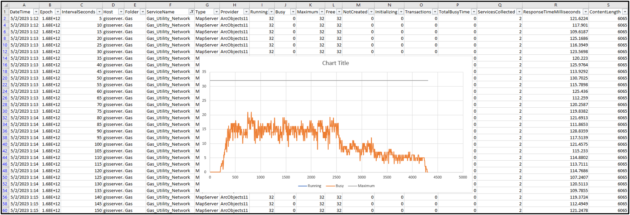630x215 pixels.
Task: Open the Maximum column filter dropdown
Action: [x=321, y=12]
